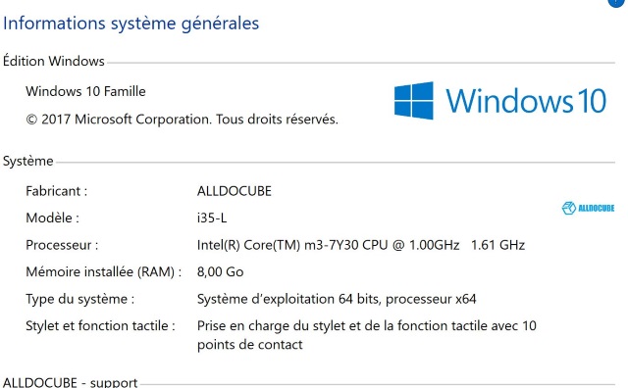Select the Intel Core m3-7Y30 processor text

point(361,245)
